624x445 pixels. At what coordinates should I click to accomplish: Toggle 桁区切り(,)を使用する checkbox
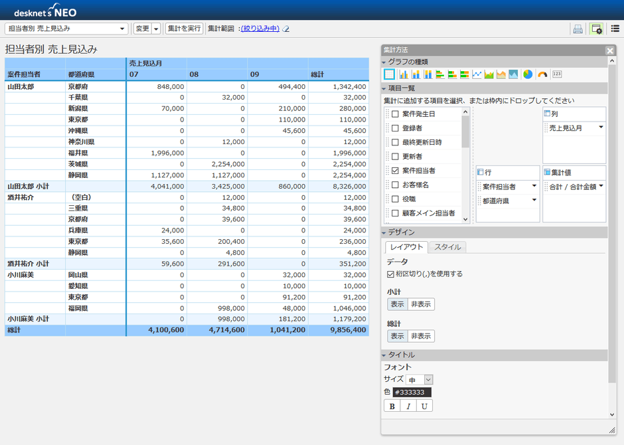[x=390, y=274]
